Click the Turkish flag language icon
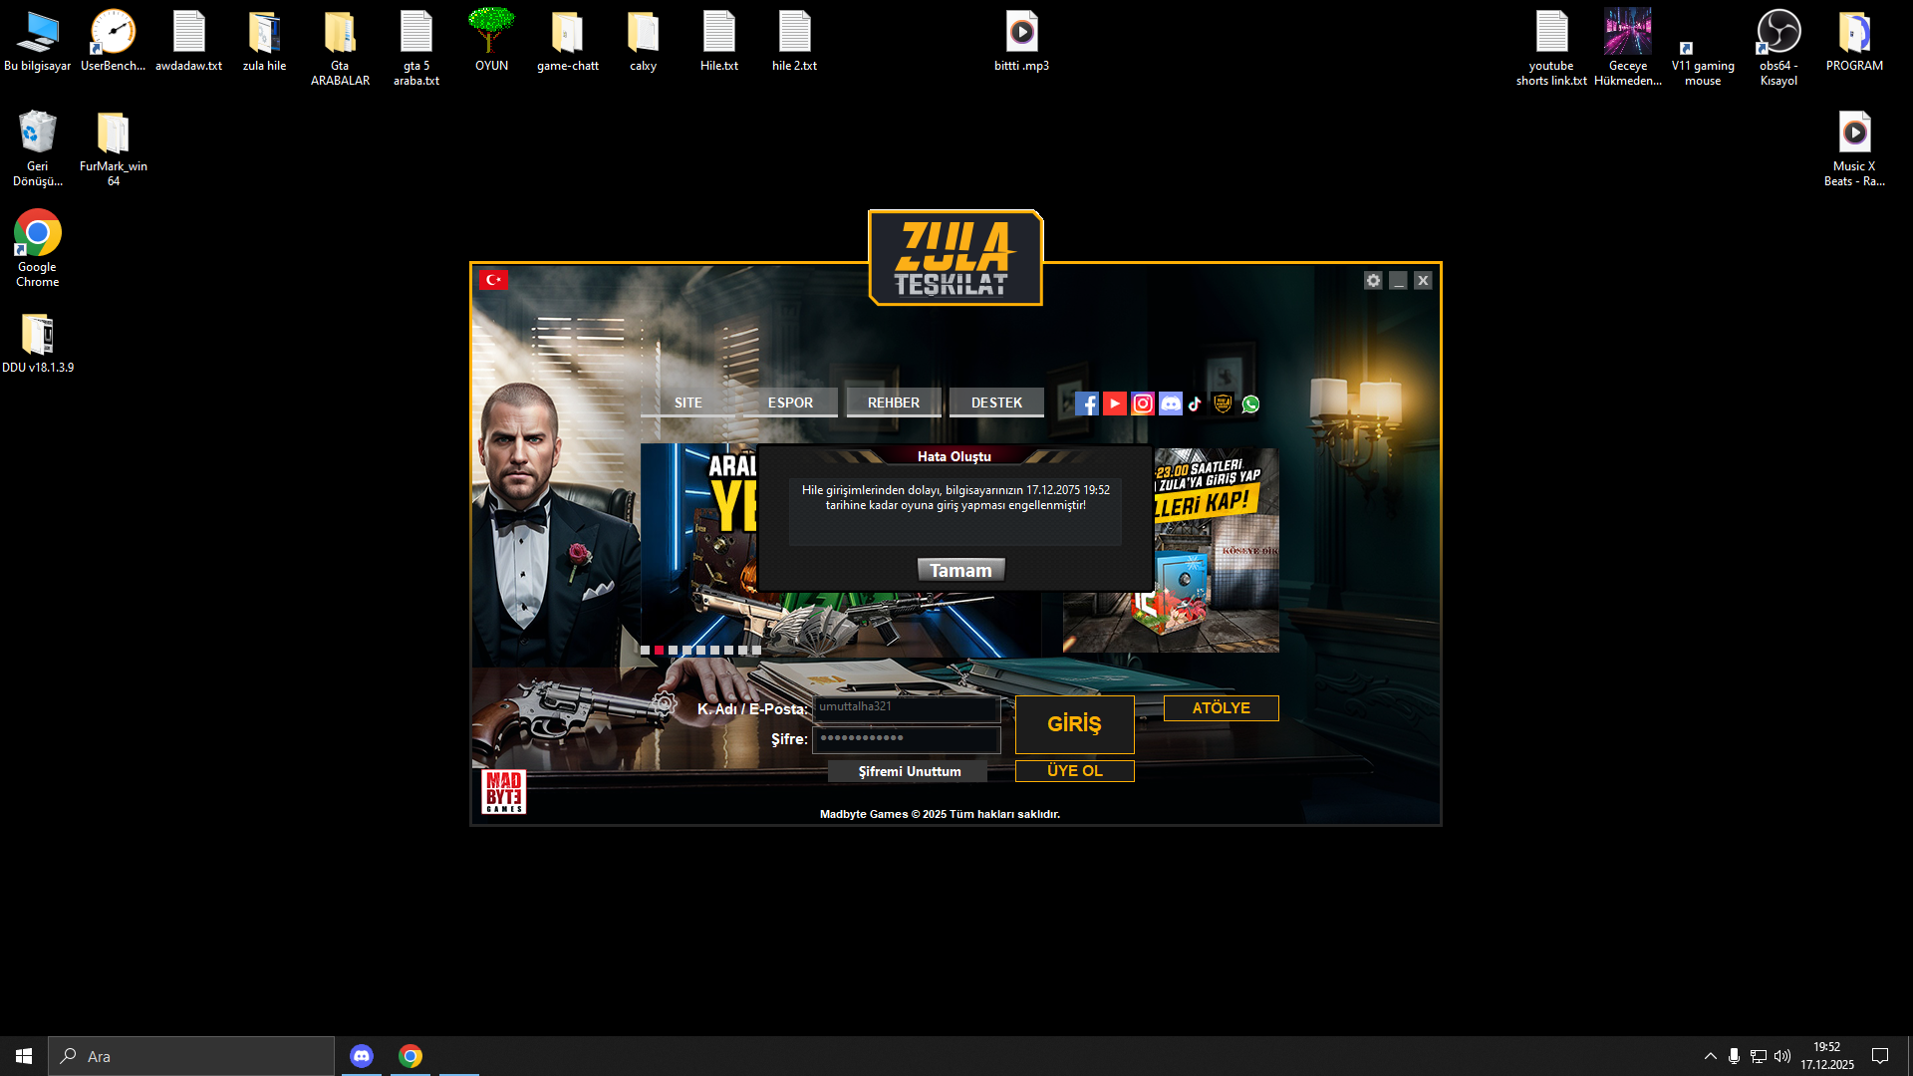Viewport: 1913px width, 1076px height. click(x=493, y=280)
